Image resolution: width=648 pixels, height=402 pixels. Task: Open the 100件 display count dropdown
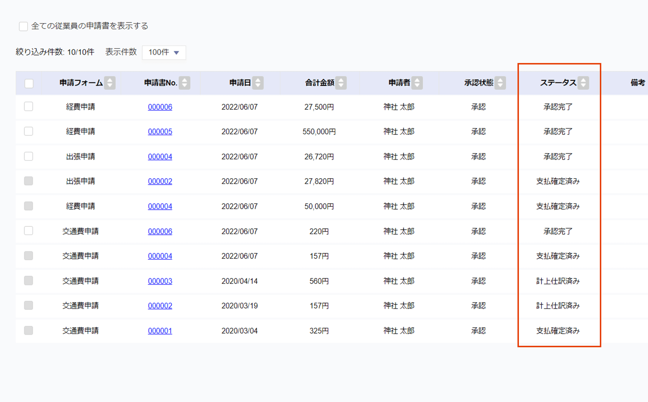[x=164, y=52]
